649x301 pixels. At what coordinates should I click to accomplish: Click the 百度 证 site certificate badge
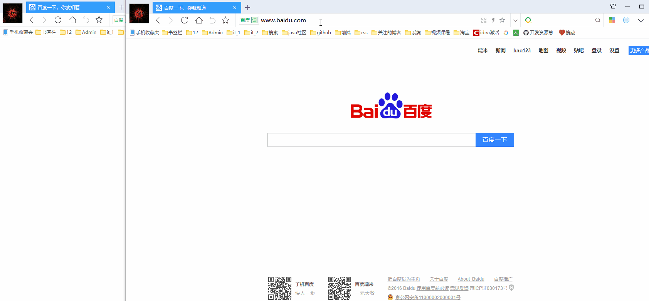[x=249, y=20]
